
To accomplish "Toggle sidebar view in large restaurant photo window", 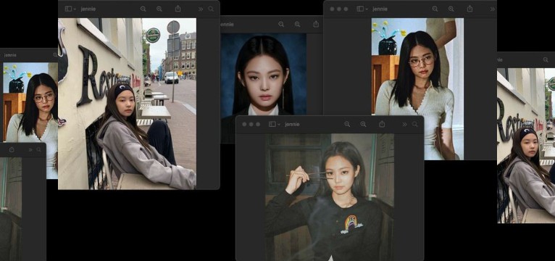I will pyautogui.click(x=69, y=9).
